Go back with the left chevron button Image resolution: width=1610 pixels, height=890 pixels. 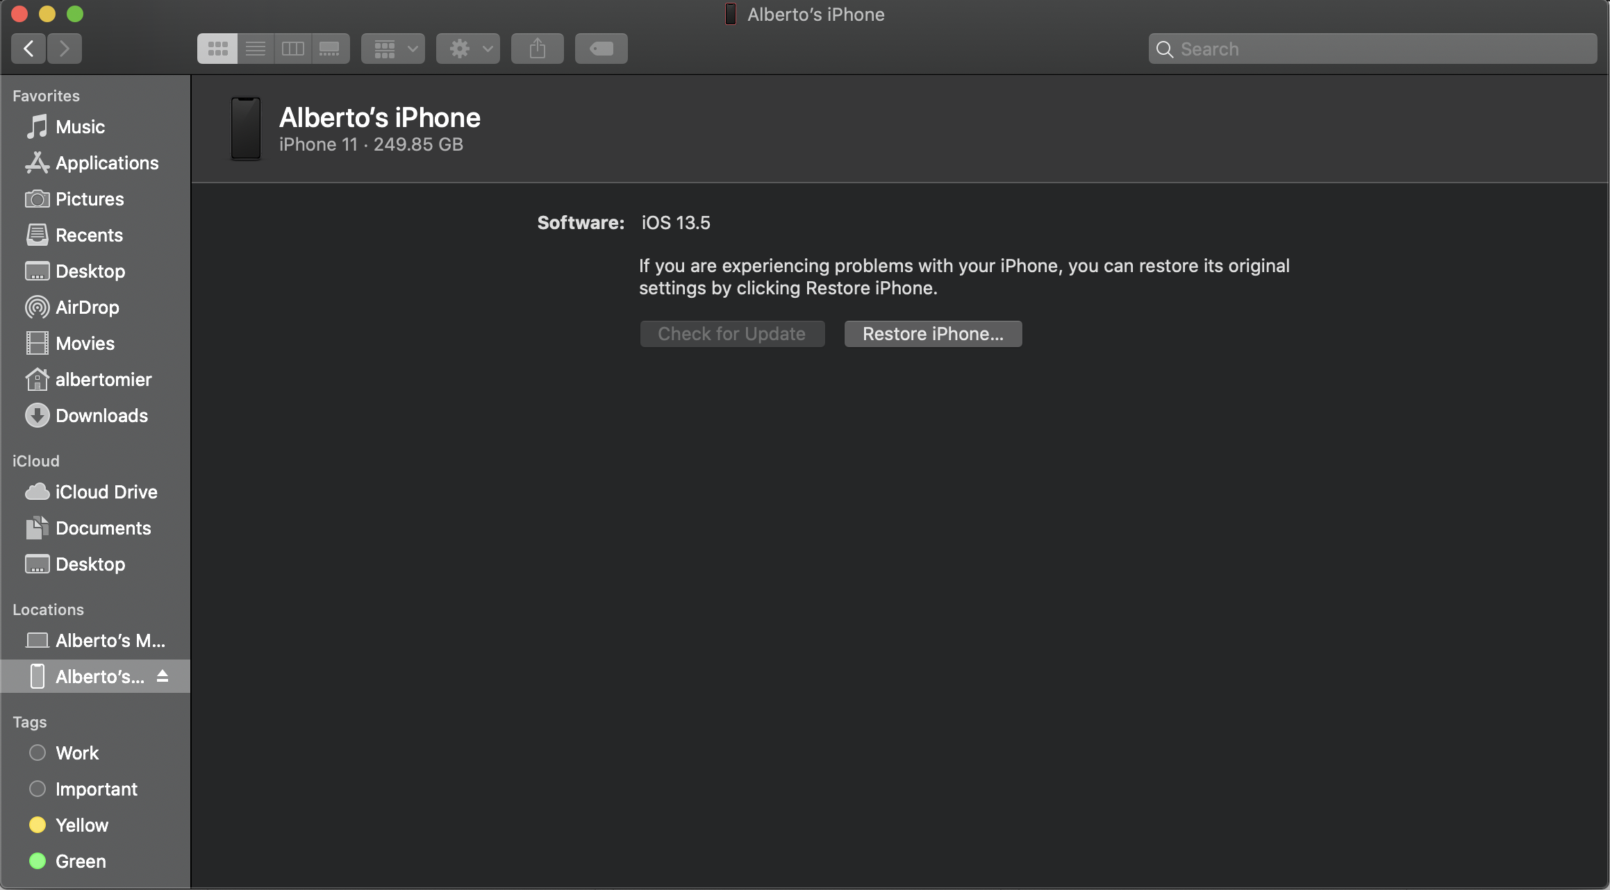click(x=28, y=49)
